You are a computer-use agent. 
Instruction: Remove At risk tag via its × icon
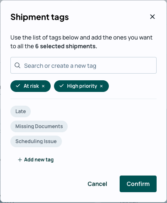(x=43, y=86)
